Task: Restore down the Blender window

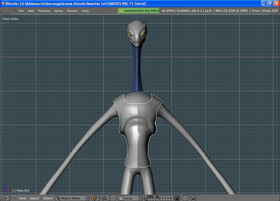Action: [270, 3]
